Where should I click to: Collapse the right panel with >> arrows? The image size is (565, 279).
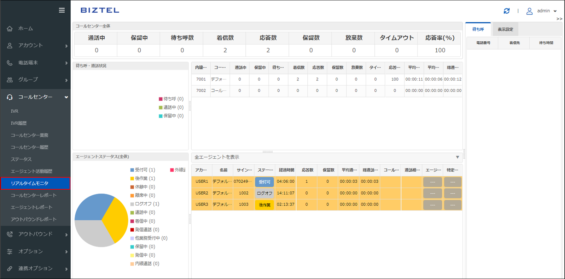(x=559, y=19)
